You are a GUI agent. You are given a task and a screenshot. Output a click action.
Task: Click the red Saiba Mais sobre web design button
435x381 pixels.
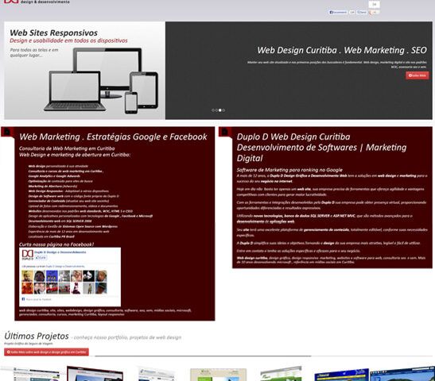click(46, 352)
